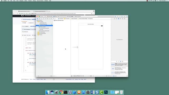Open LaunchScreen.storyboard in the navigator
Image resolution: width=169 pixels, height=95 pixels.
coord(44,28)
